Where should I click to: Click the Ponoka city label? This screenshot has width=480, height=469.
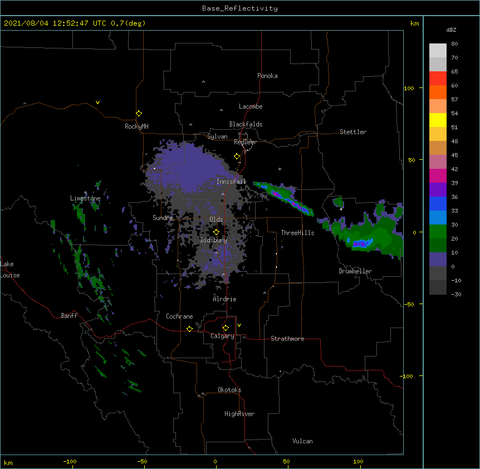click(x=267, y=76)
